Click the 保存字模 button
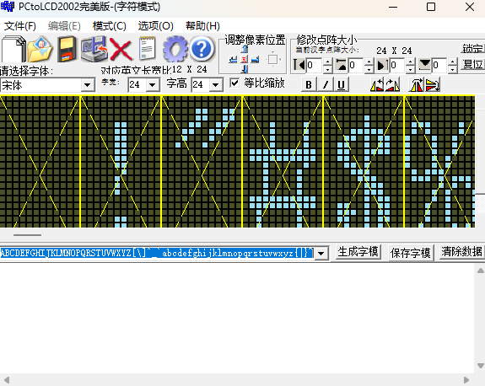 pyautogui.click(x=411, y=253)
